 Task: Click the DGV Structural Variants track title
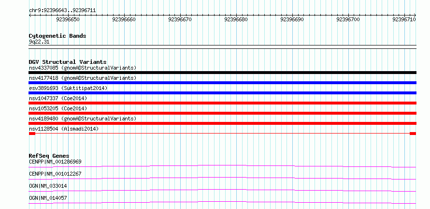pos(68,62)
